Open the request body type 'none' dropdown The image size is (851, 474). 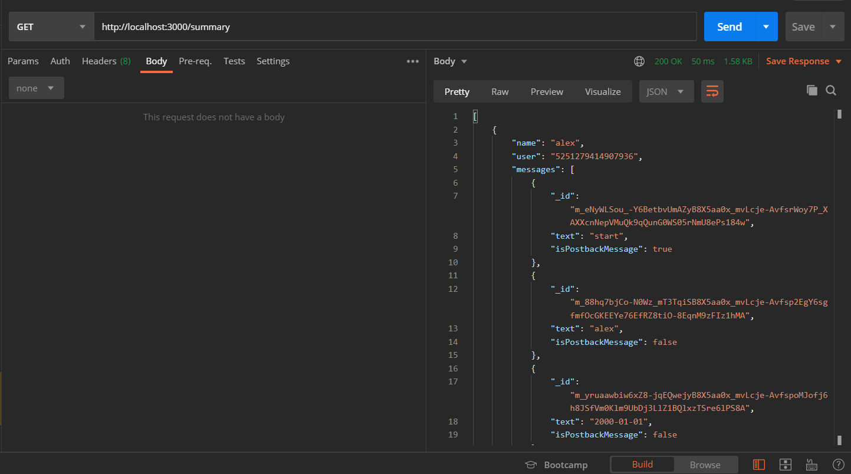point(37,88)
